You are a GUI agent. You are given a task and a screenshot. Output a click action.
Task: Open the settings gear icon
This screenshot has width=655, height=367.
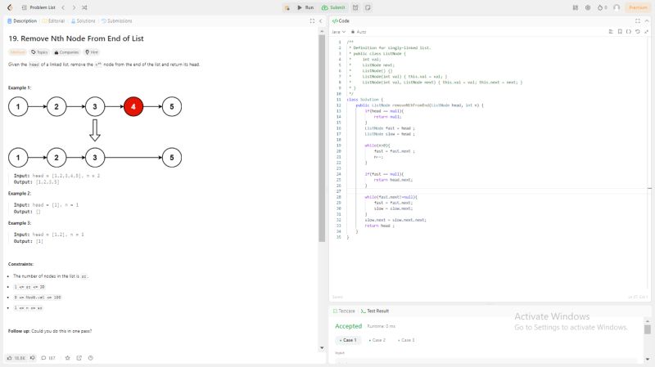(x=588, y=7)
